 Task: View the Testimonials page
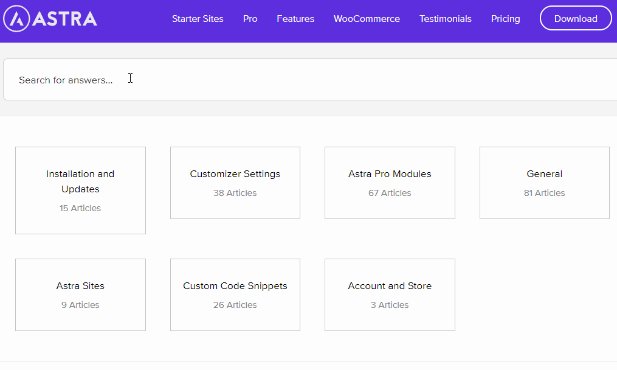pyautogui.click(x=445, y=19)
